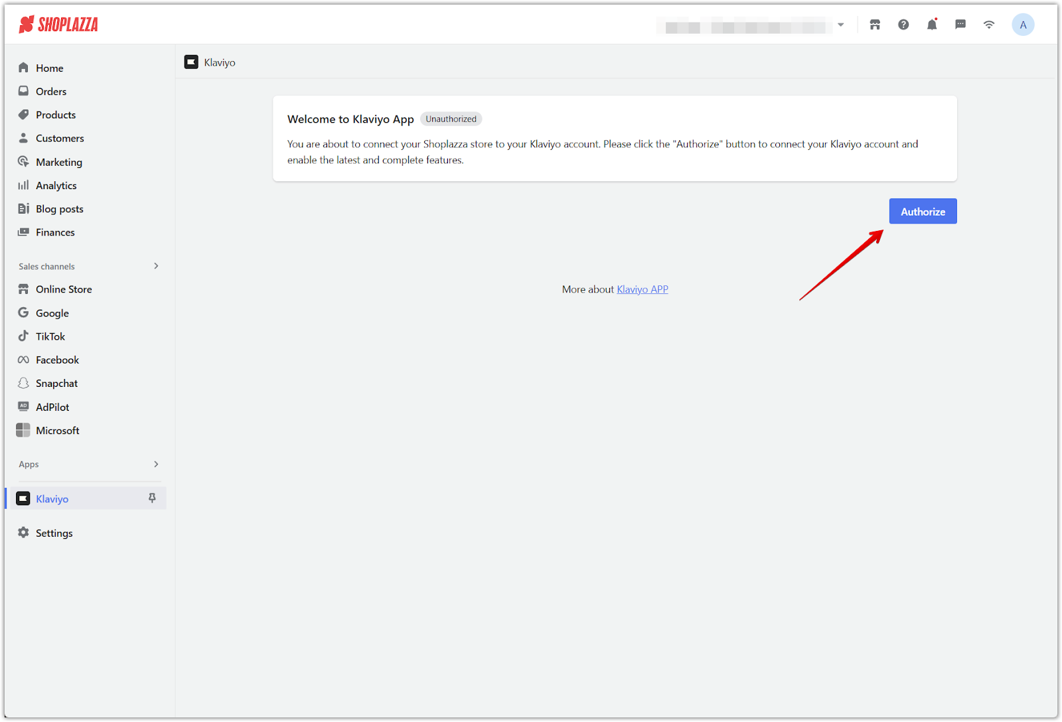Click the AdPilot icon
Screen dimensions: 1062x722
(23, 406)
